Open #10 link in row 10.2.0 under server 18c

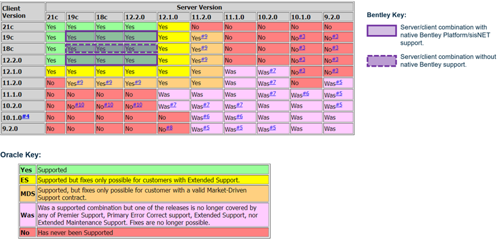point(109,105)
